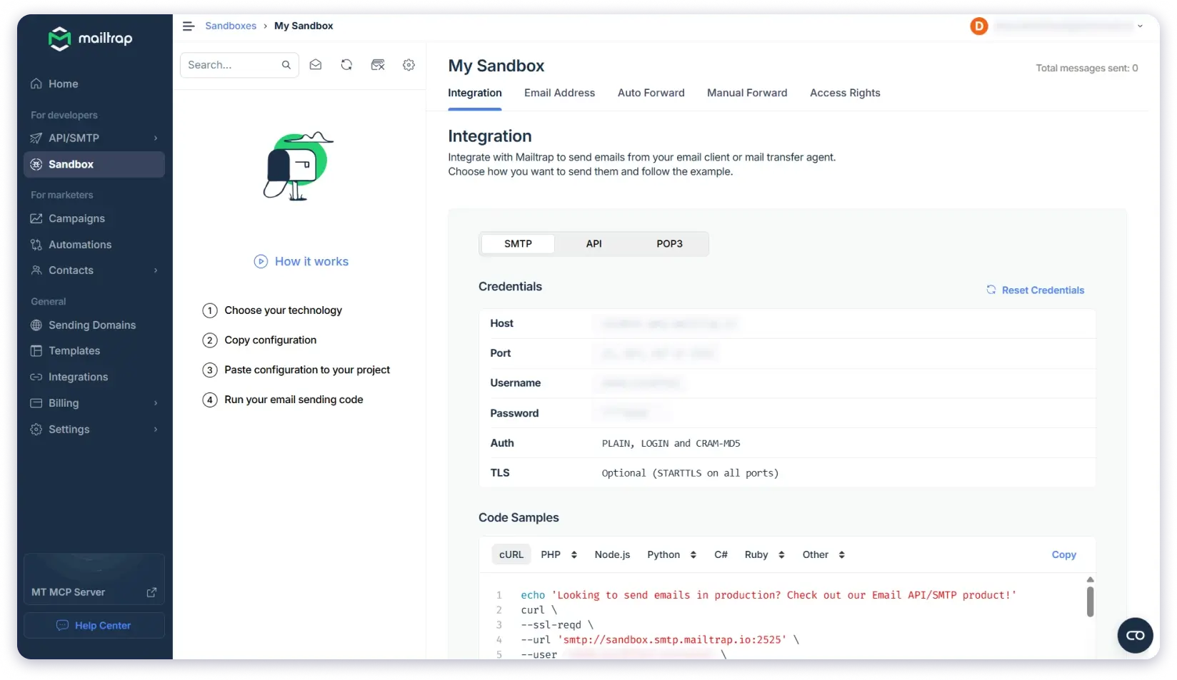The image size is (1177, 680).
Task: Click 'Total messages sent: 0' text
Action: 1086,68
